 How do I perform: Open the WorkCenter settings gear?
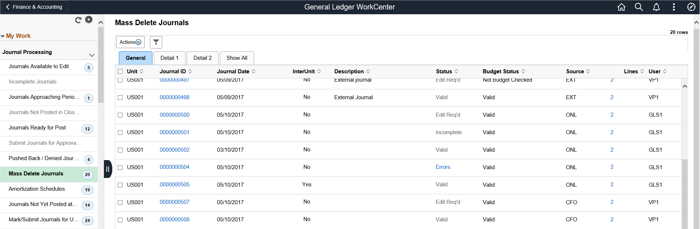(x=89, y=20)
